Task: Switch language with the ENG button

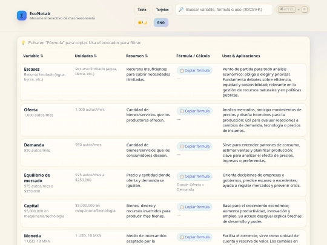Action: coord(161,22)
